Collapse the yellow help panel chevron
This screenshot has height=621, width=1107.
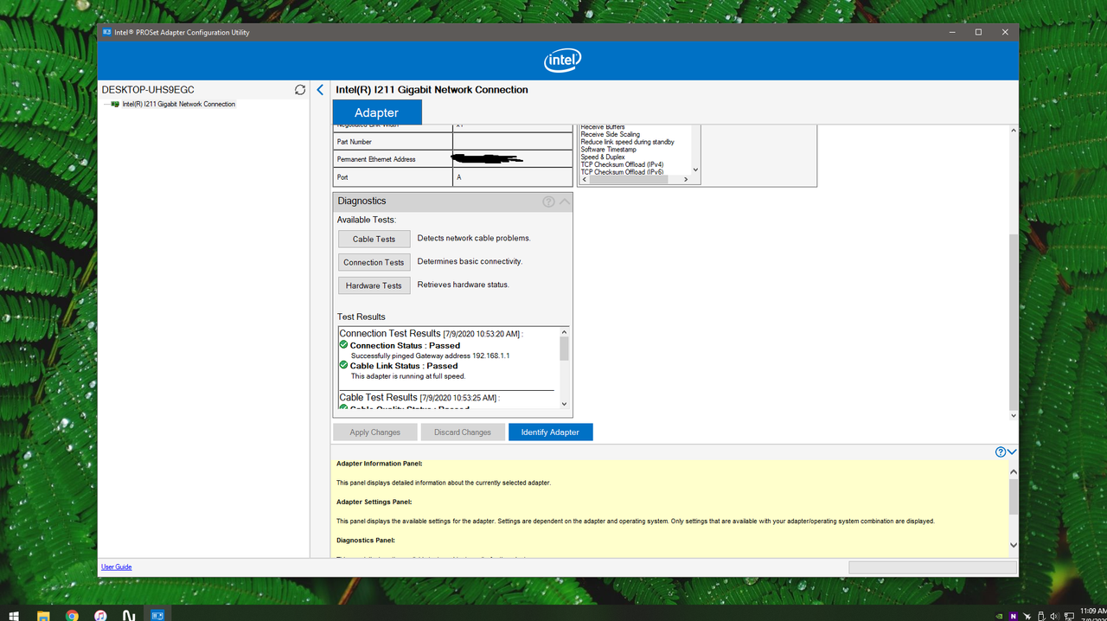point(1012,452)
